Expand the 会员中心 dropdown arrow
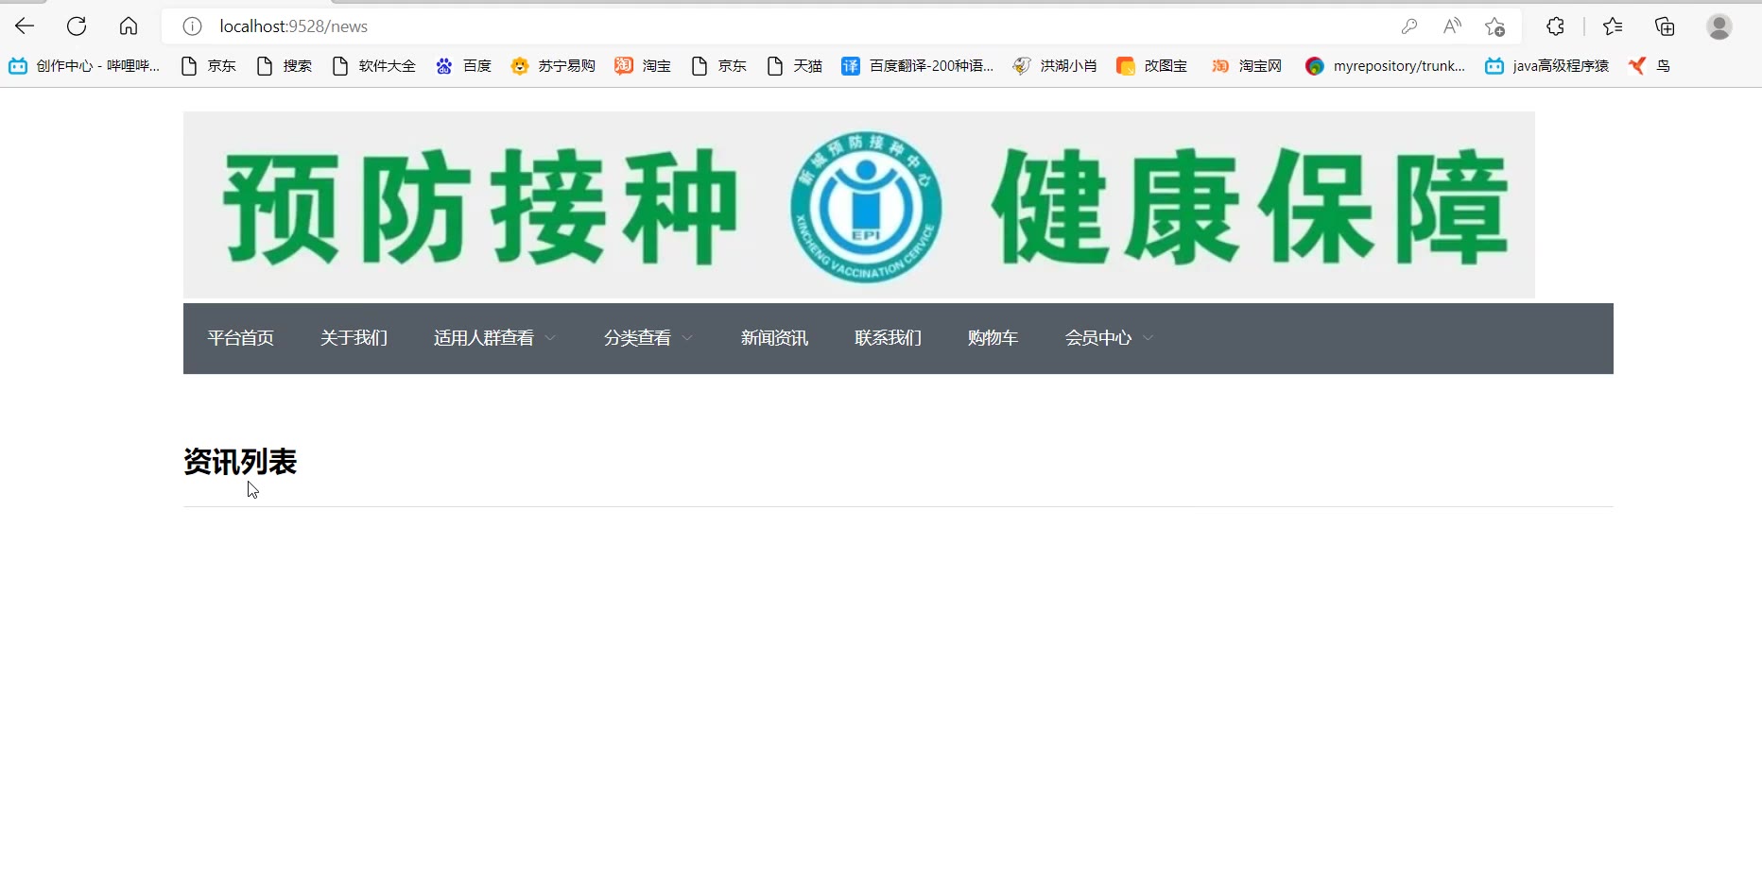Viewport: 1762px width, 884px height. pyautogui.click(x=1148, y=338)
